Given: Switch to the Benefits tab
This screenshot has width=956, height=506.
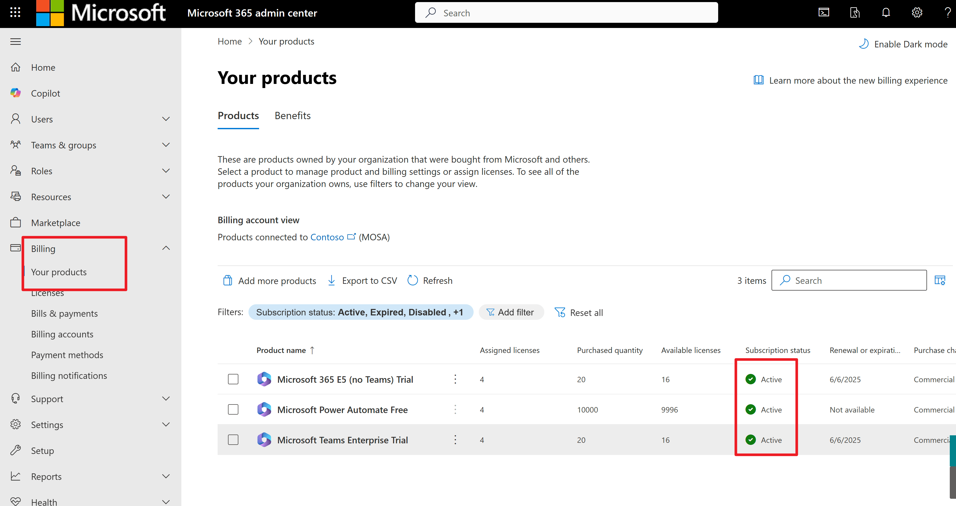Looking at the screenshot, I should pyautogui.click(x=292, y=116).
